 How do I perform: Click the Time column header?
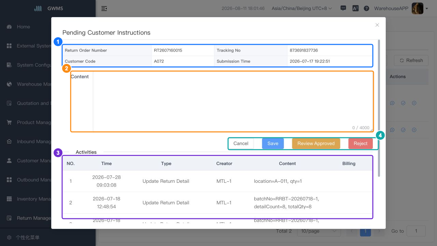pos(107,163)
